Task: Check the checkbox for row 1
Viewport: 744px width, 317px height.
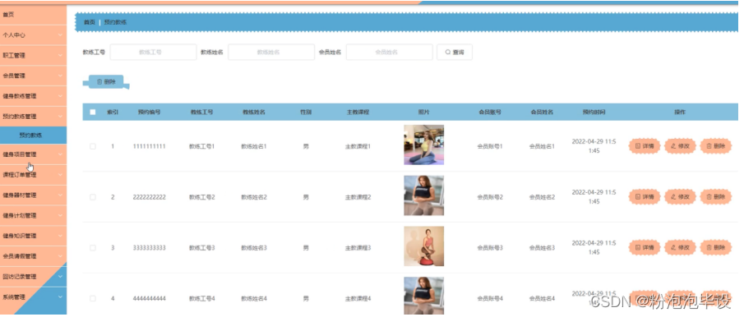Action: pyautogui.click(x=93, y=146)
